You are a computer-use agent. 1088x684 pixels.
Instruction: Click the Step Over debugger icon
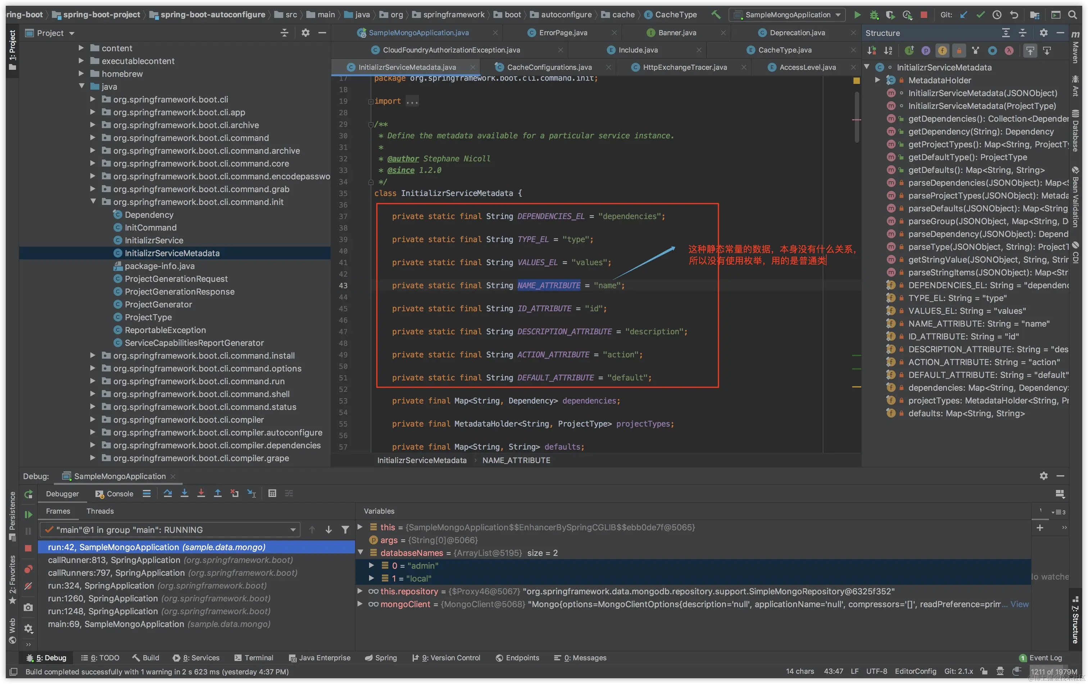tap(168, 493)
